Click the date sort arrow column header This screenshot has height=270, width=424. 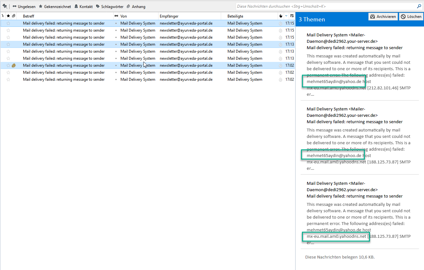coord(286,16)
